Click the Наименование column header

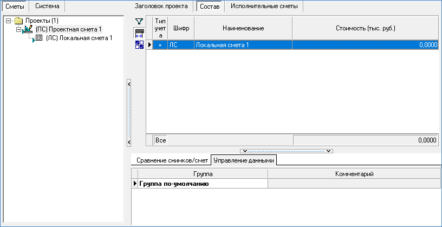click(243, 28)
